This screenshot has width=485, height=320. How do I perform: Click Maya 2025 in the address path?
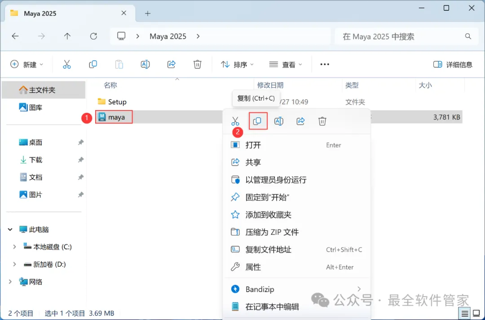click(x=168, y=36)
